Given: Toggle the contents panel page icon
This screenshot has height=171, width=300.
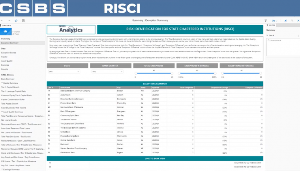Looking at the screenshot, I should 23,20.
